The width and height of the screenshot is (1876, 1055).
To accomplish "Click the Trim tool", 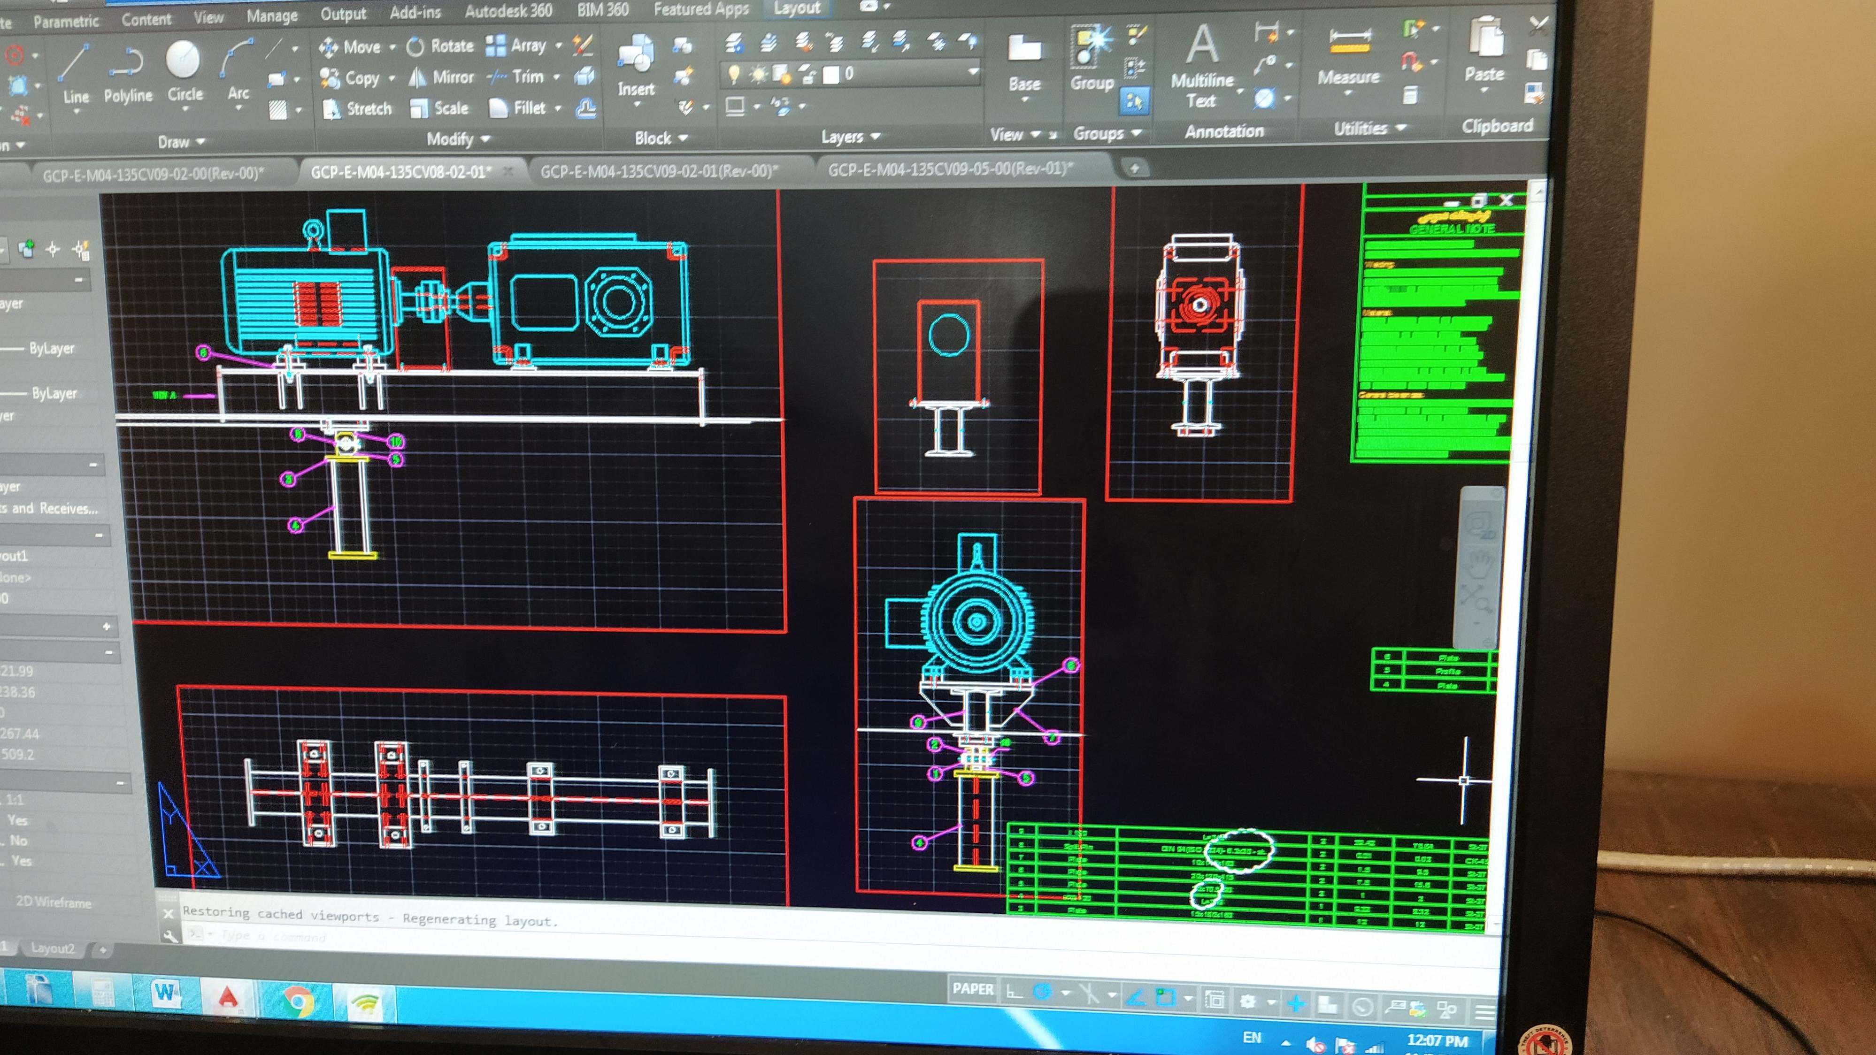I will click(515, 76).
